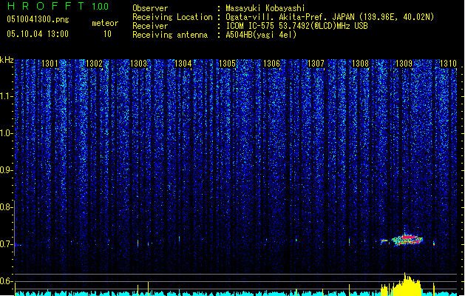Click the 1310 time marker
This screenshot has height=296, width=465.
point(449,63)
